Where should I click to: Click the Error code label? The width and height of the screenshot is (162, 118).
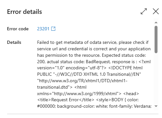[18, 29]
